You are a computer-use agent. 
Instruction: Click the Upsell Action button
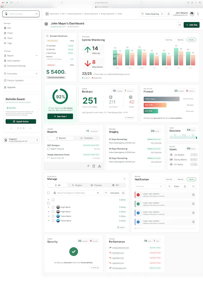point(21,121)
